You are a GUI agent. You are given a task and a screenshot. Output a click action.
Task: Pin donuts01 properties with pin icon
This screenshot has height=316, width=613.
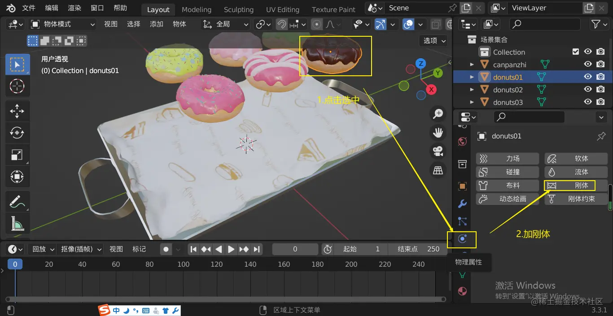[601, 136]
